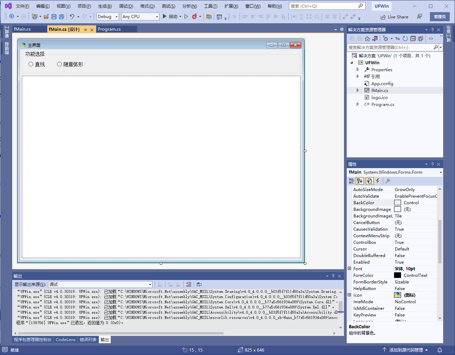
Task: Save current file with single disk icon
Action: pos(54,16)
